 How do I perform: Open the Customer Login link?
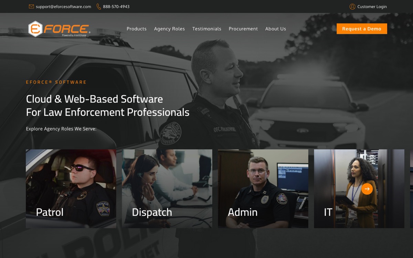point(372,7)
